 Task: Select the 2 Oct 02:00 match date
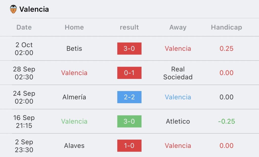24,49
